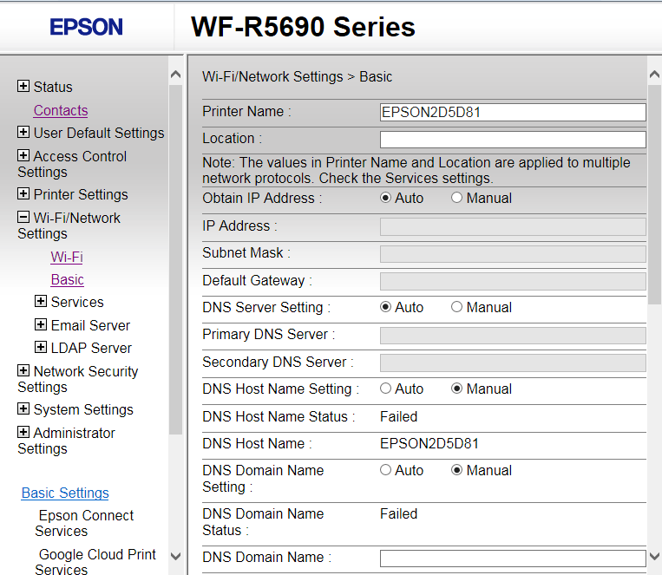Expand Administrator Settings plus icon
Screen dimensions: 662x575
(23, 433)
